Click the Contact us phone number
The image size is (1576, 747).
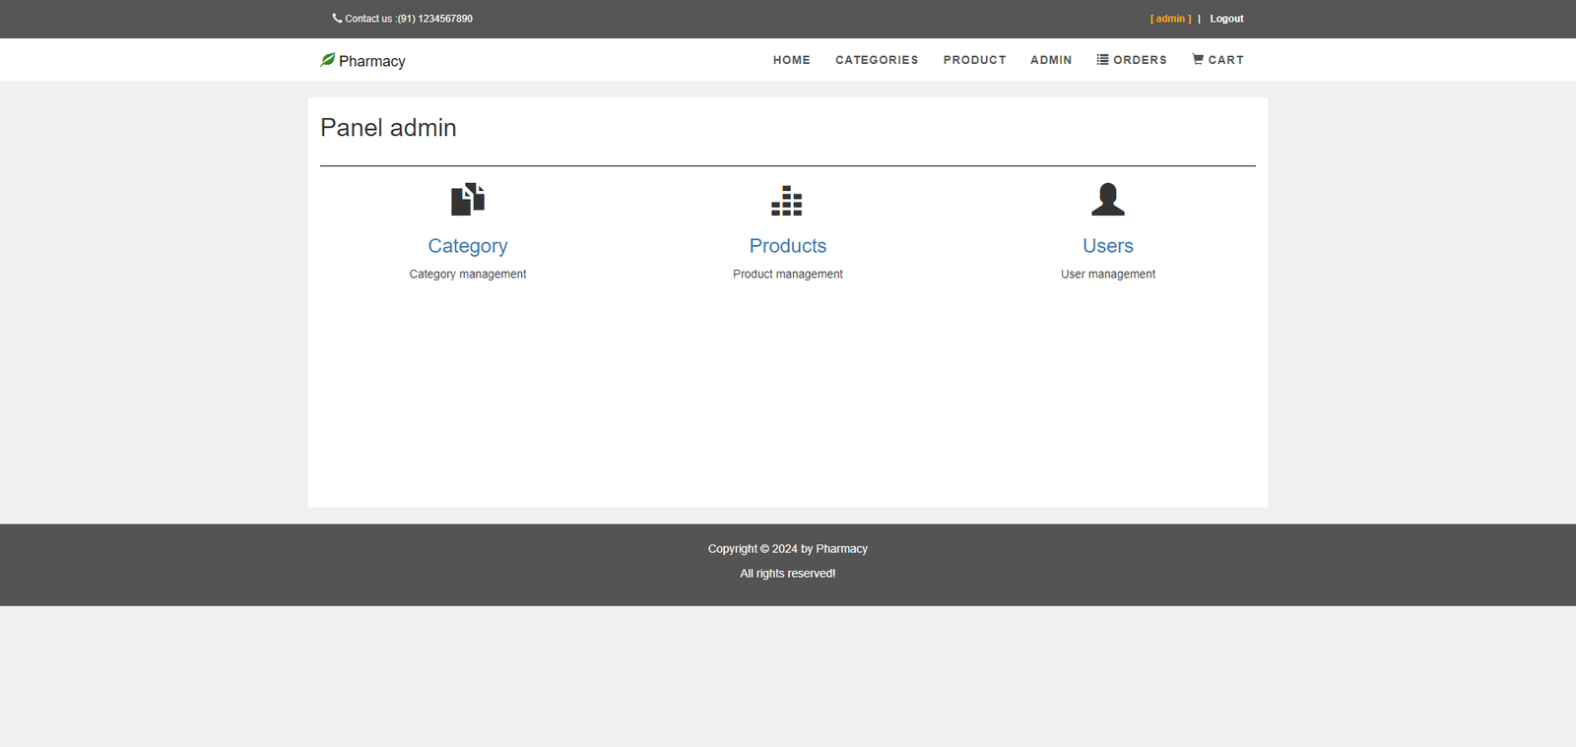click(434, 19)
